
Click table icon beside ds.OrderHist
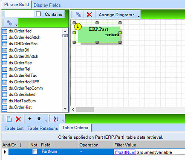pos(5,108)
